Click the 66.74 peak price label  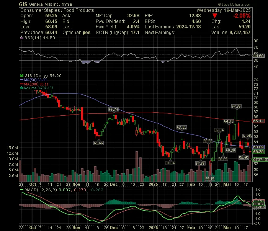113,110
